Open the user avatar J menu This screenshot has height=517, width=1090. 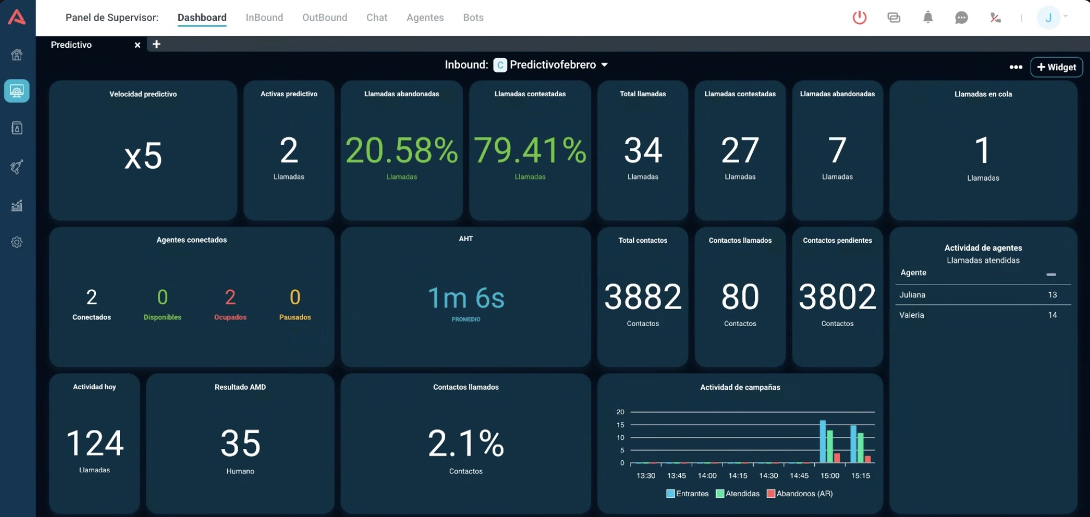click(x=1048, y=17)
